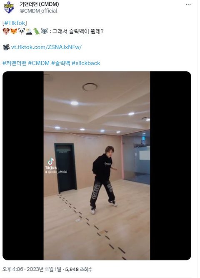
Task: Open the vt.tiktok.com/ZSNAJxNFw/ link
Action: 46,47
